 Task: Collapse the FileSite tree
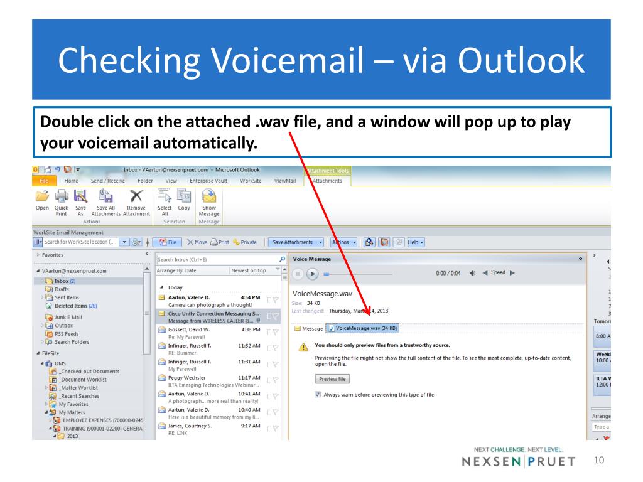[38, 353]
